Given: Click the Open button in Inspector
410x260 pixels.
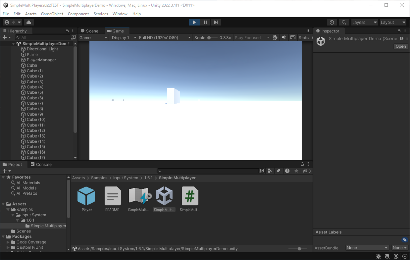Looking at the screenshot, I should 401,46.
